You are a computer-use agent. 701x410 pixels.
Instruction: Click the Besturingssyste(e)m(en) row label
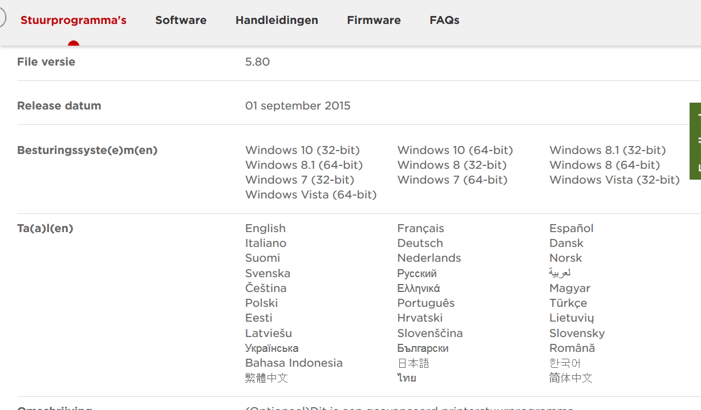tap(87, 151)
